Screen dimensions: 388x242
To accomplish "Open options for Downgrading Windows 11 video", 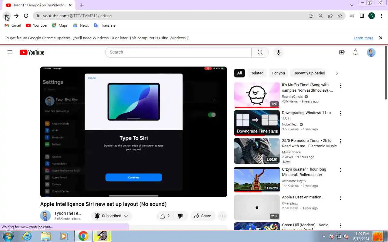I will [x=340, y=113].
